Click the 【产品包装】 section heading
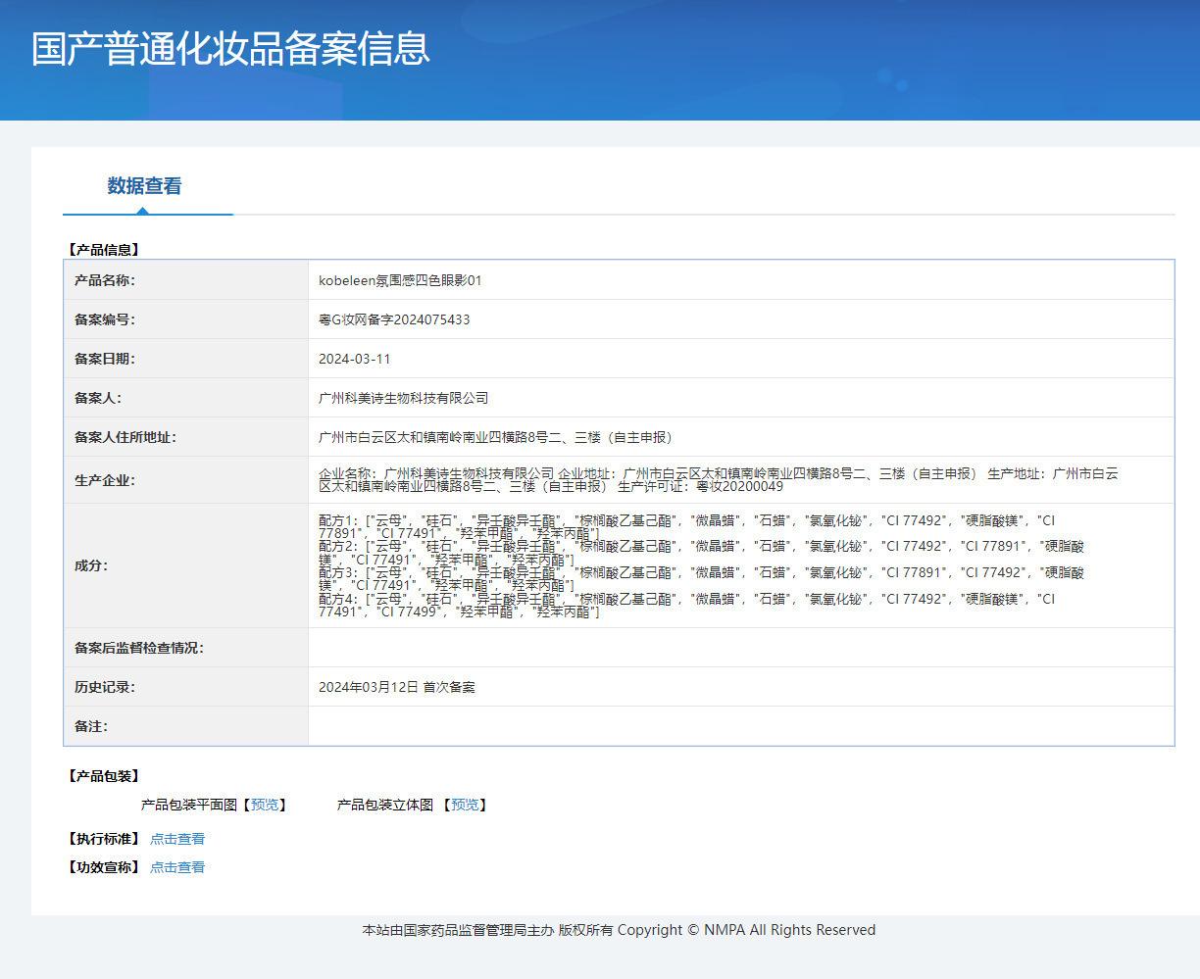Screen dimensions: 1200x979 pos(103,776)
